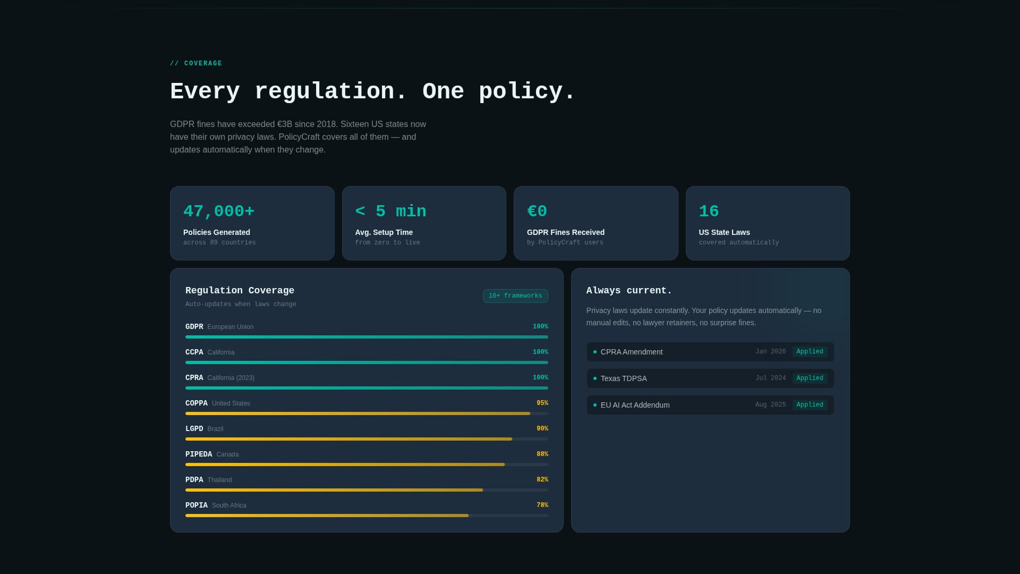Click the 78% value for POPIA
The image size is (1020, 574).
(x=542, y=505)
